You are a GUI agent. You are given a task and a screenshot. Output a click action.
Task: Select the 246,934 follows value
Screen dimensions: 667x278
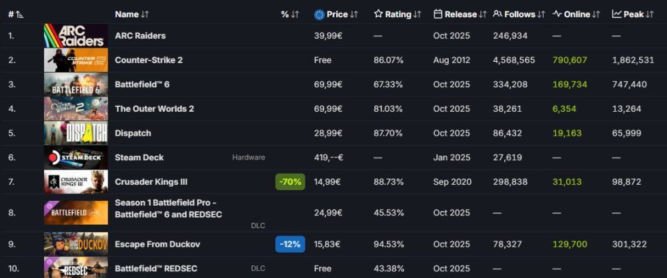(510, 36)
